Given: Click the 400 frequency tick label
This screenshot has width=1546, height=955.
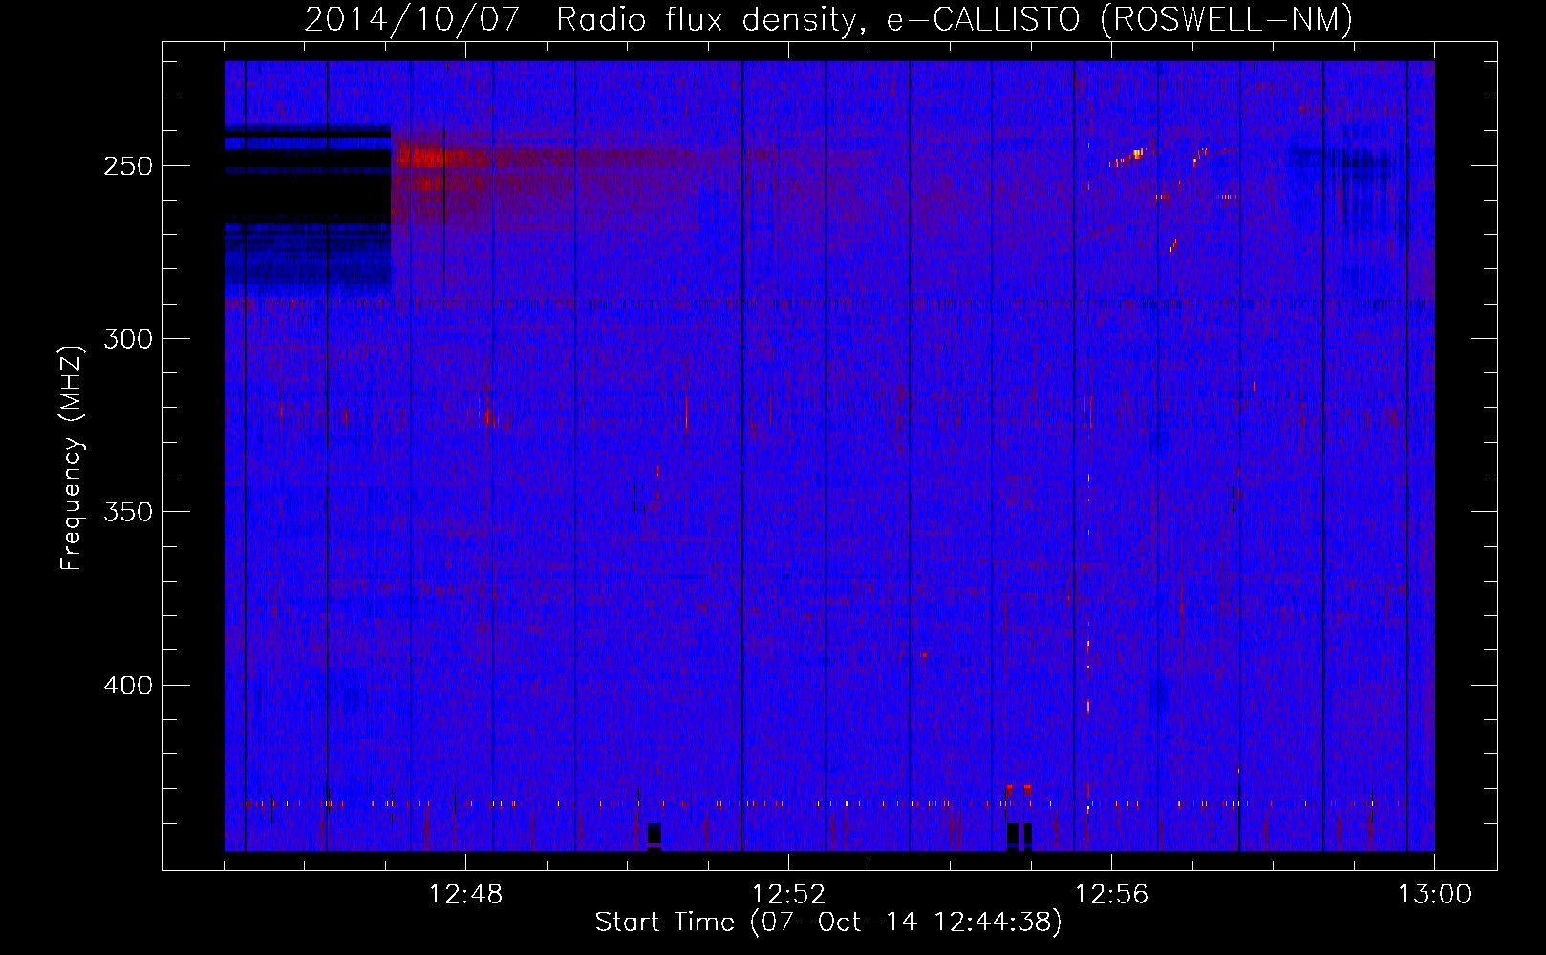Looking at the screenshot, I should coord(128,686).
